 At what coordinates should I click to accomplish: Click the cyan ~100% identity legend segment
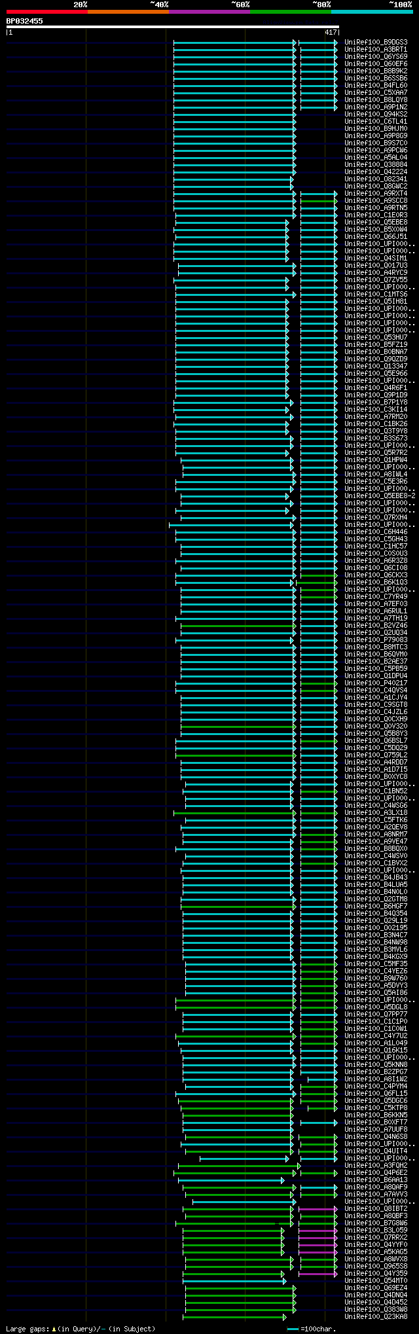point(372,12)
